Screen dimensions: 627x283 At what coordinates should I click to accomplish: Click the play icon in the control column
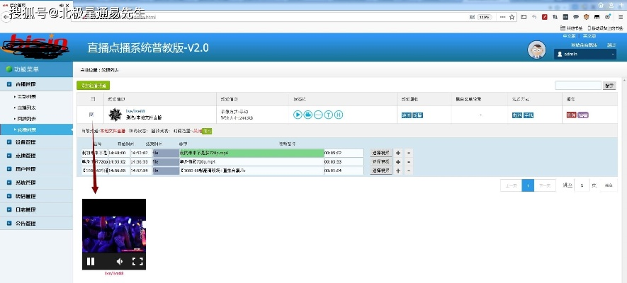click(298, 115)
